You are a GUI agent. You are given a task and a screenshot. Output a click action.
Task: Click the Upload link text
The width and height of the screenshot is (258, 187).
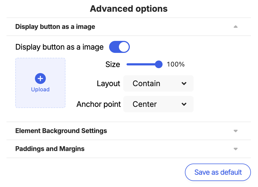[40, 89]
